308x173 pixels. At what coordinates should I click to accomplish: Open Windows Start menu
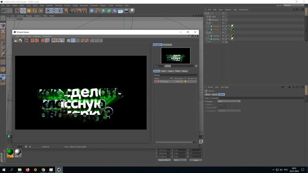(4, 170)
